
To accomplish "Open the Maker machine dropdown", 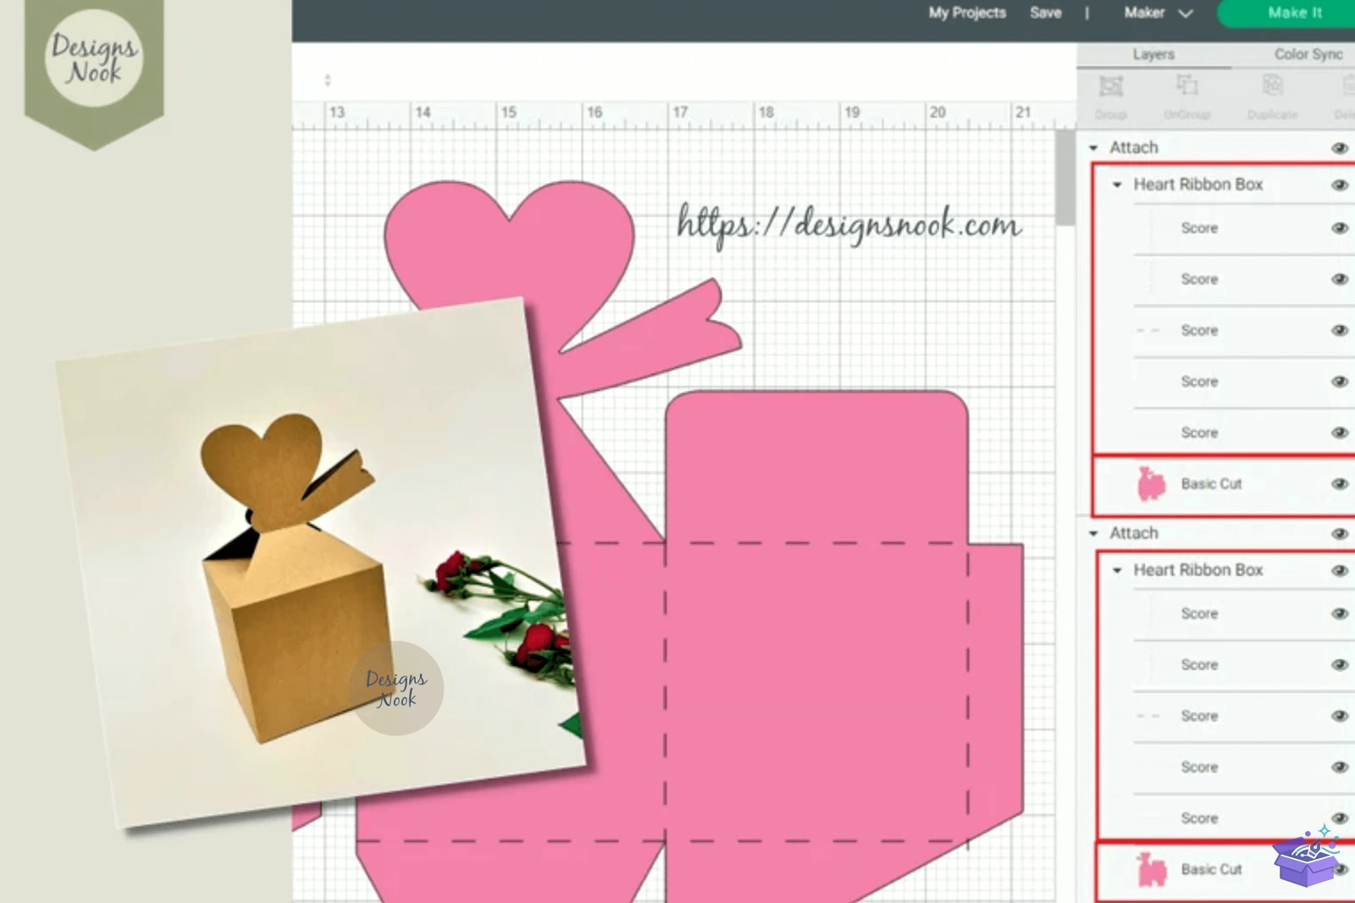I will pyautogui.click(x=1158, y=13).
